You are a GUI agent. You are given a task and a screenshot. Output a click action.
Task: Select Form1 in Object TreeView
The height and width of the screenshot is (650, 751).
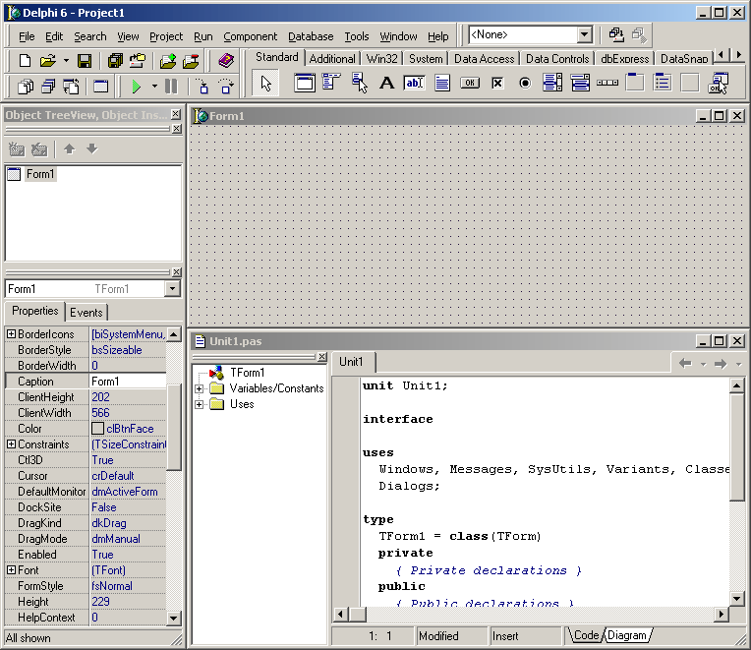click(40, 174)
